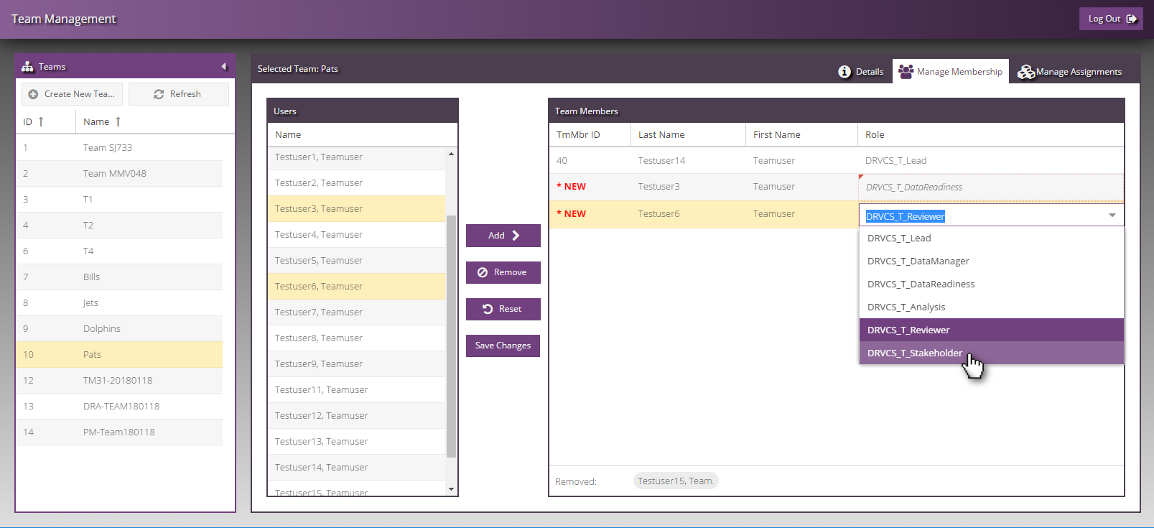Choose DRVCS_T_Stakeholder from the role list
Screen dimensions: 1154x528
click(x=914, y=353)
